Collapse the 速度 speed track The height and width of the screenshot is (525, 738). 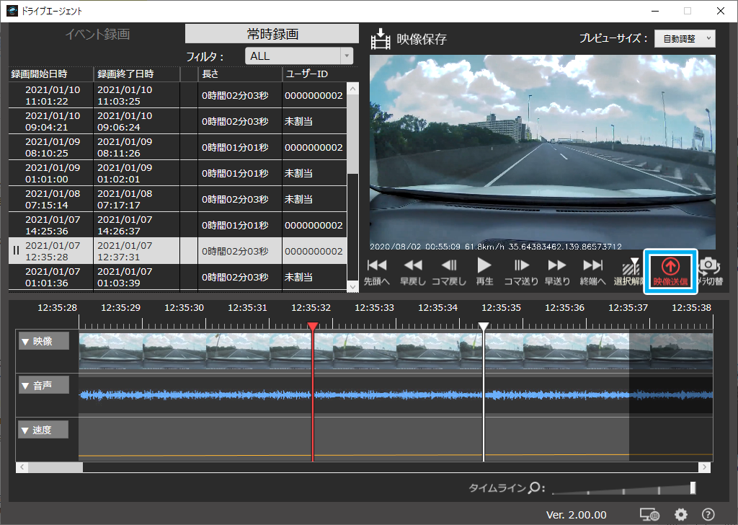[x=43, y=431]
